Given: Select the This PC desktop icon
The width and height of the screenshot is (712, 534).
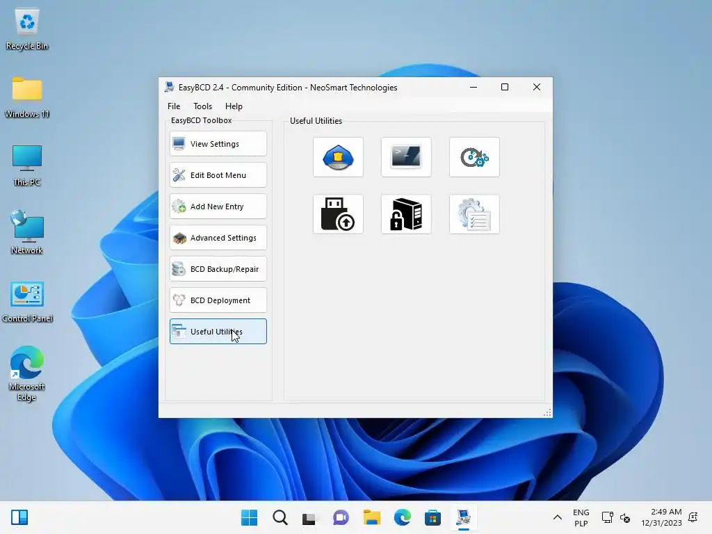Looking at the screenshot, I should pos(27,165).
